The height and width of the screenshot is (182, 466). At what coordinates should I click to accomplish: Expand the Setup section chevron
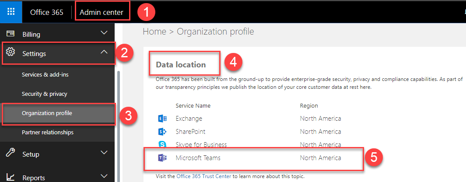[104, 153]
